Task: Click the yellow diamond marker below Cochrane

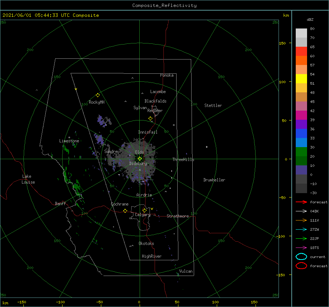Action: [x=125, y=211]
